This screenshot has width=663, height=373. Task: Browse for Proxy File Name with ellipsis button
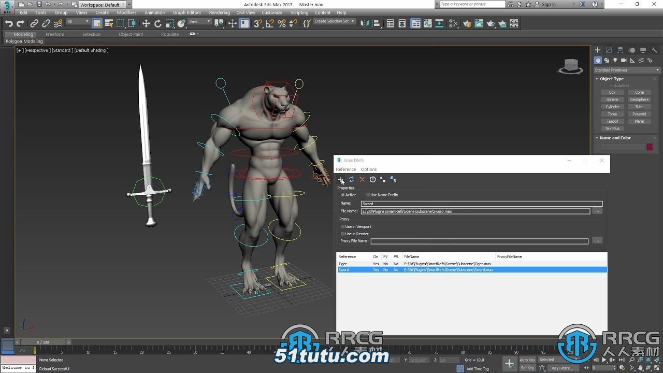(x=597, y=241)
